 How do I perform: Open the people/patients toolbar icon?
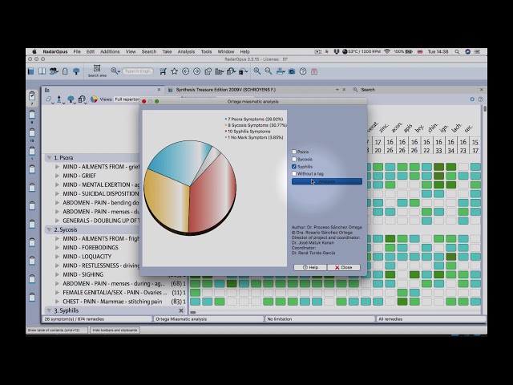pyautogui.click(x=54, y=71)
